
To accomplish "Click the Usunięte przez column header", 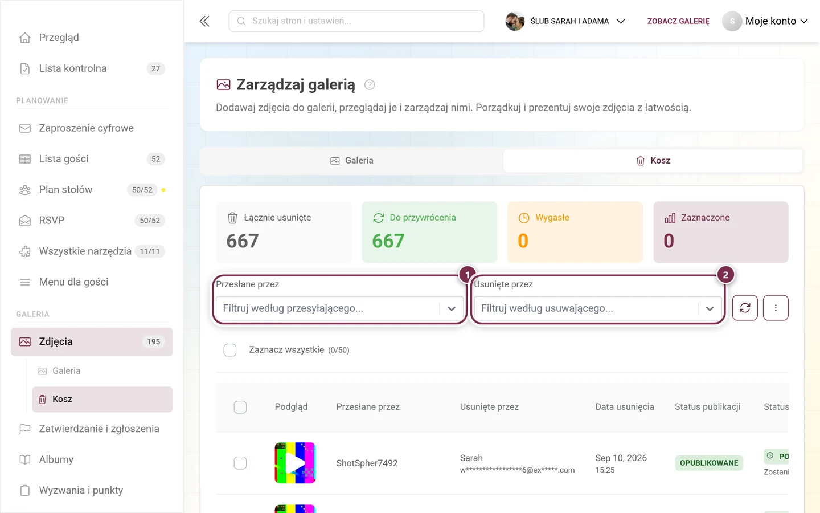I will 489,407.
